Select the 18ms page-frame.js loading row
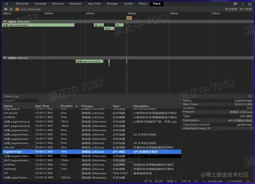The image size is (255, 184). point(92,122)
